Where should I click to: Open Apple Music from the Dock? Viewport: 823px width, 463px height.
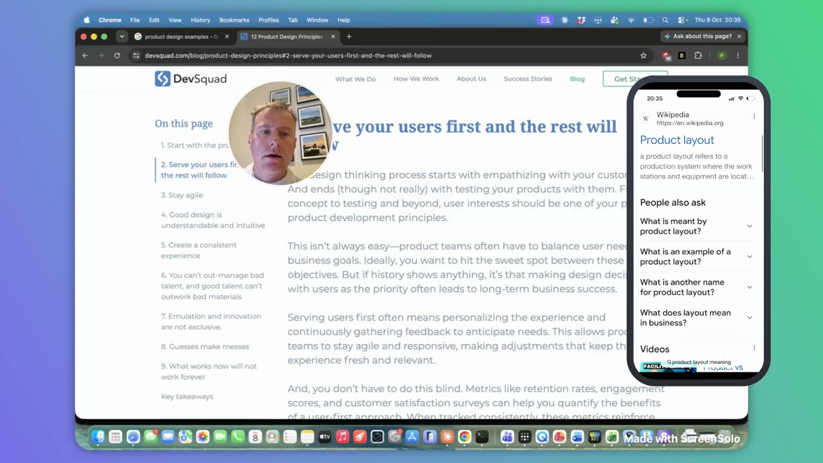point(343,437)
